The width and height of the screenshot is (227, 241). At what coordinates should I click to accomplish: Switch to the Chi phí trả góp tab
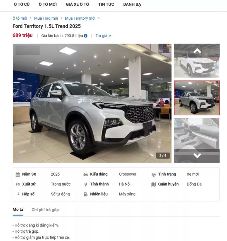click(x=45, y=210)
